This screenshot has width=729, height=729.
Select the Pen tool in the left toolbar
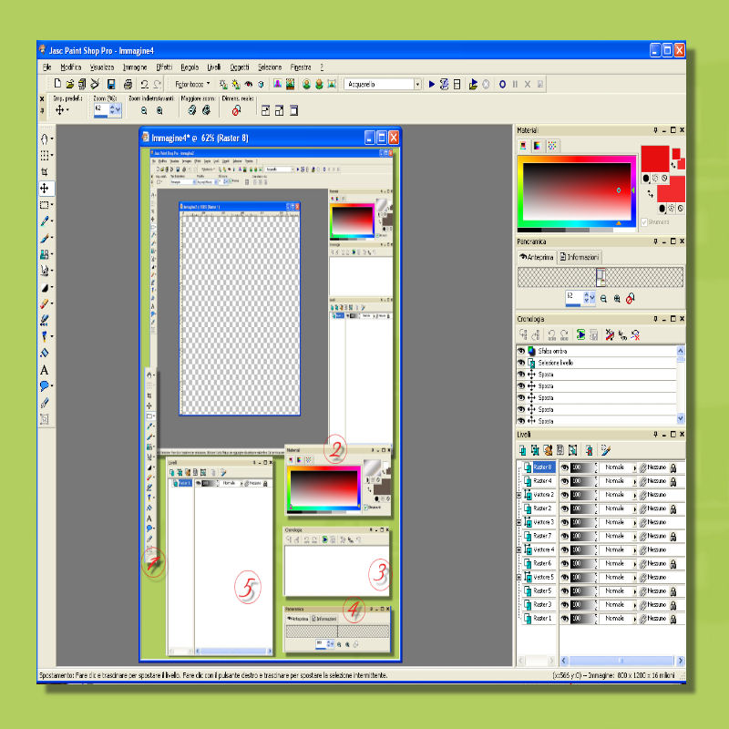(x=44, y=403)
